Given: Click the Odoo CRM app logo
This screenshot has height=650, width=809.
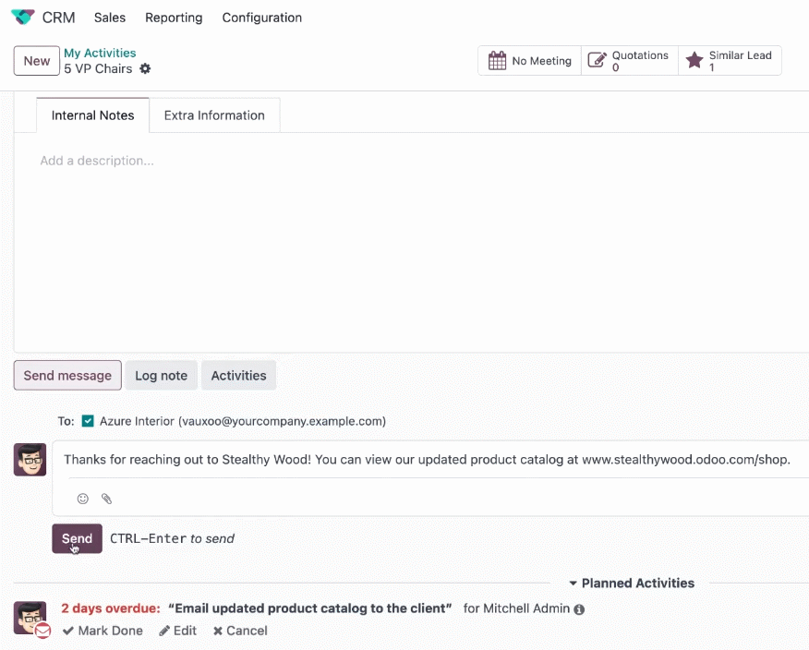Looking at the screenshot, I should [x=23, y=17].
